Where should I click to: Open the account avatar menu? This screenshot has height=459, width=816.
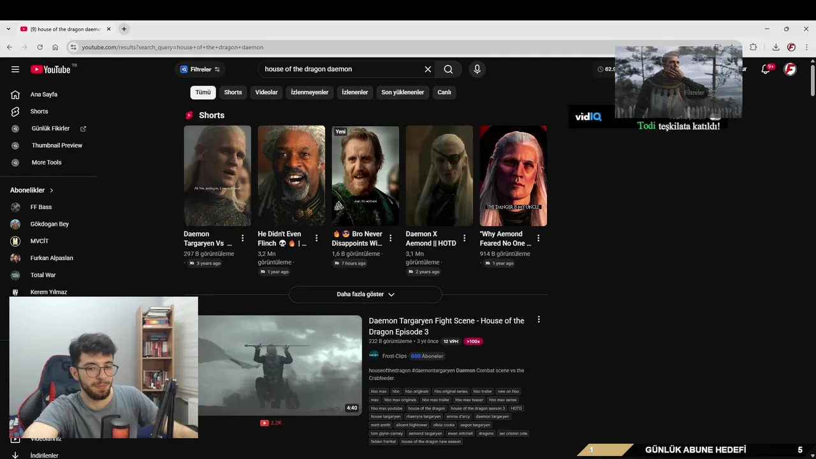[790, 69]
